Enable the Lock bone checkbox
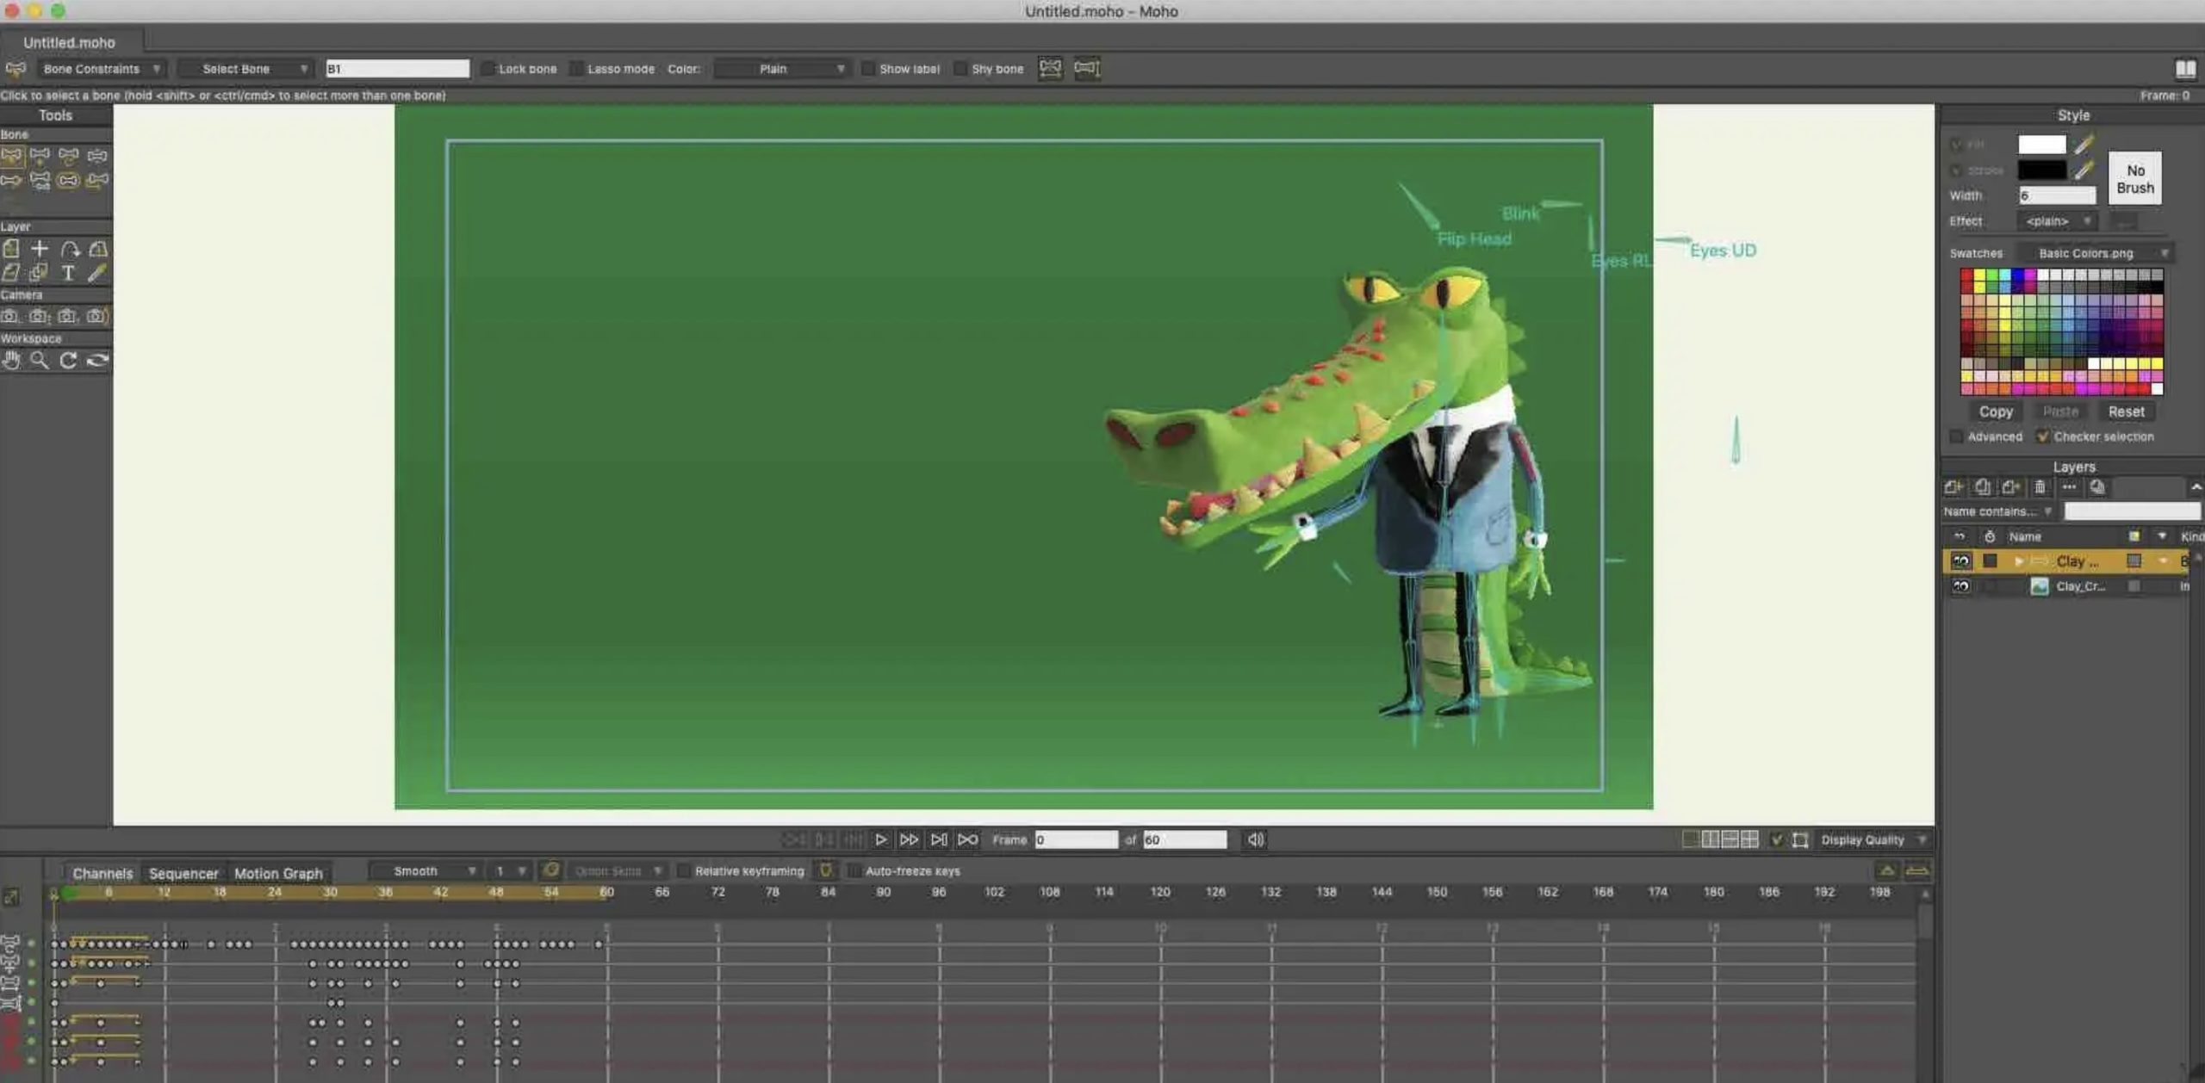Screen dimensions: 2205x1083 (488, 69)
